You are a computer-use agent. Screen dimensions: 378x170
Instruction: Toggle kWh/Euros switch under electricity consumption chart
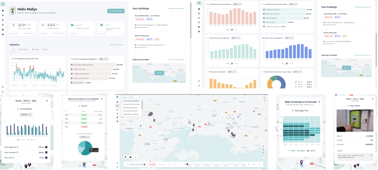pos(231,30)
